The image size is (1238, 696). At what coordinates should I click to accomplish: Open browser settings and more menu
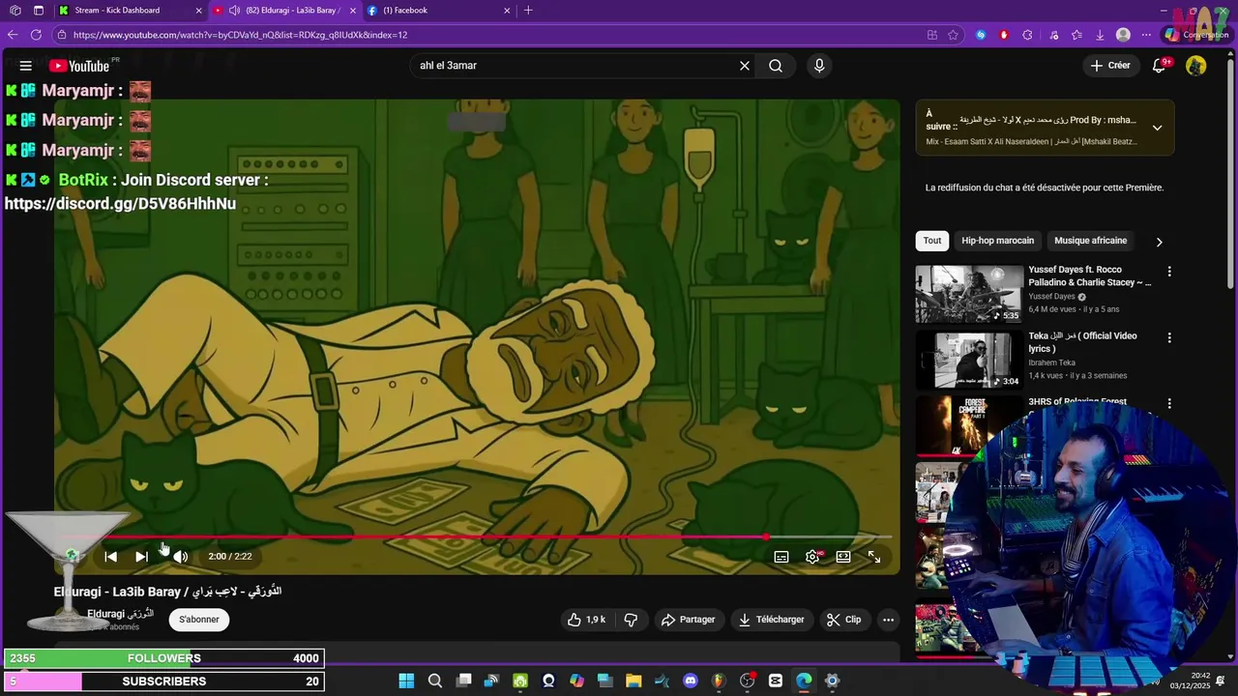[x=1146, y=35]
